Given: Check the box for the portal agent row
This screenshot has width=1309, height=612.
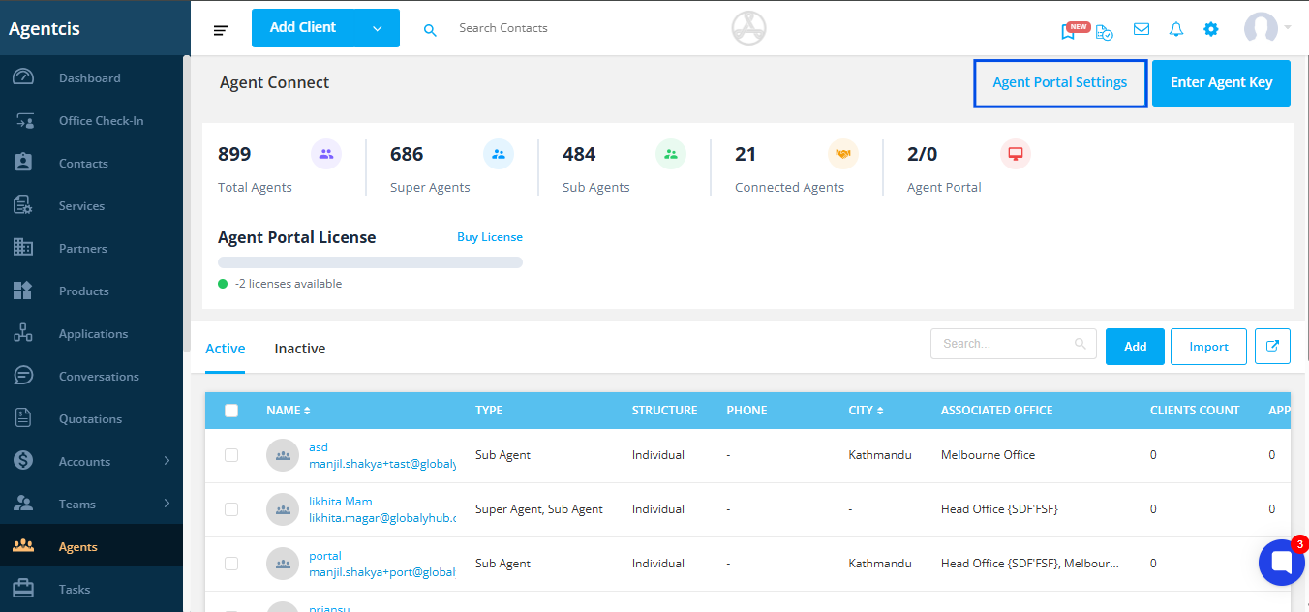Looking at the screenshot, I should (x=231, y=564).
